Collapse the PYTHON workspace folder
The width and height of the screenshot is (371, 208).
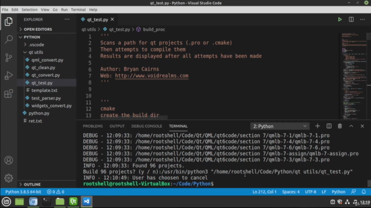pos(32,37)
